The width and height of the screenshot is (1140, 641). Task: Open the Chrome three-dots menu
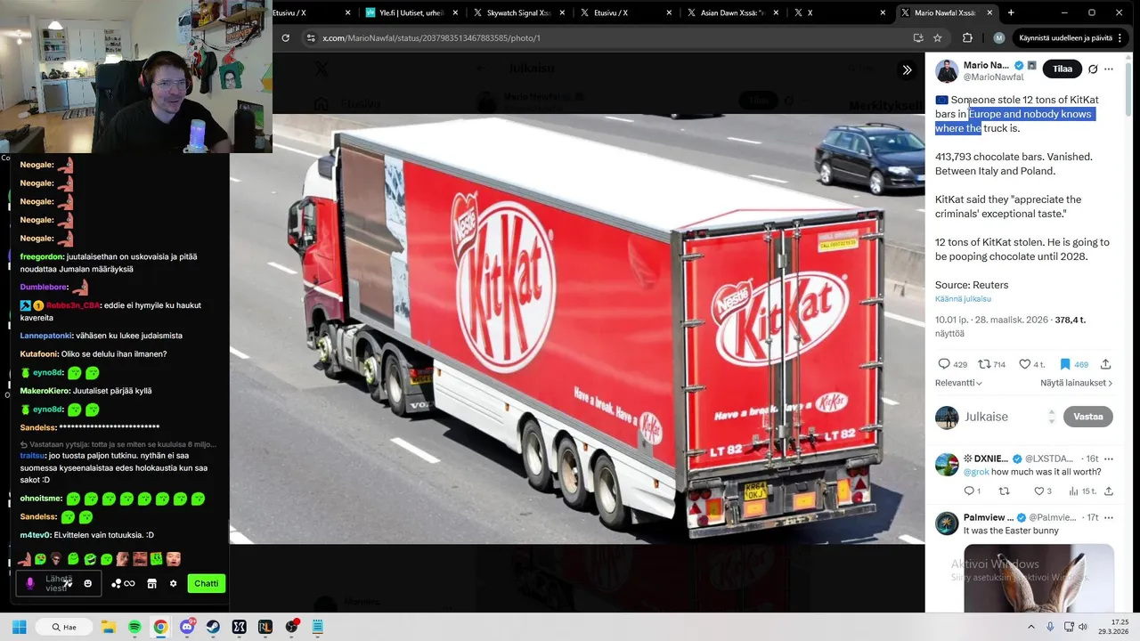point(1120,38)
